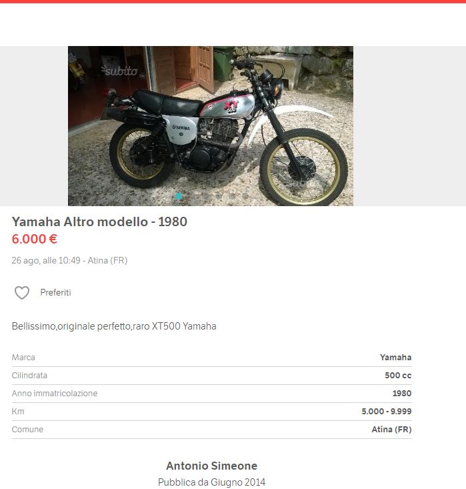Click the Anno immatricolazione label
Screen dimensions: 466x489
point(55,394)
